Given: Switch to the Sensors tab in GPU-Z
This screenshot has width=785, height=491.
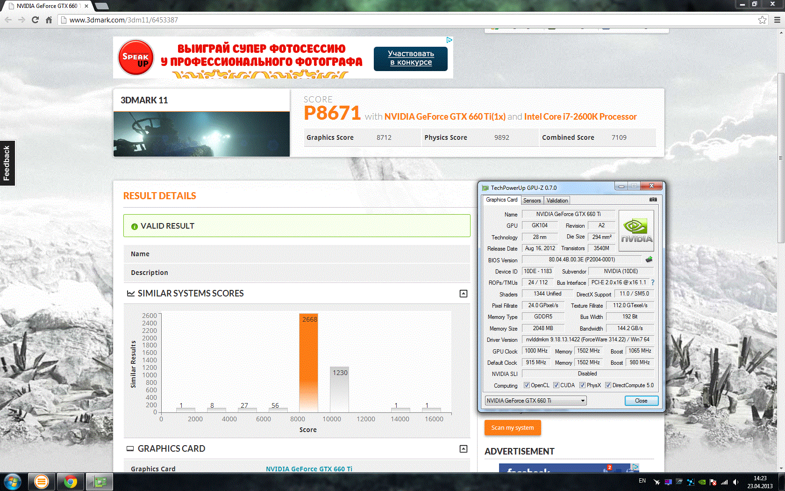Looking at the screenshot, I should 532,201.
